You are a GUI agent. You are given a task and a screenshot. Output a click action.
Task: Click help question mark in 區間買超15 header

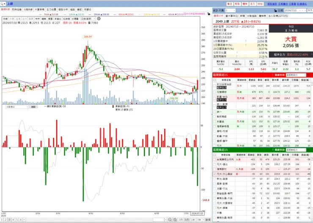pos(273,75)
